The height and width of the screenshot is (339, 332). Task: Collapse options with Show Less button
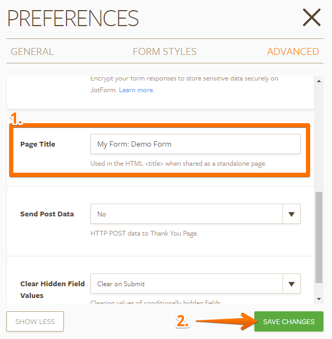(x=35, y=321)
